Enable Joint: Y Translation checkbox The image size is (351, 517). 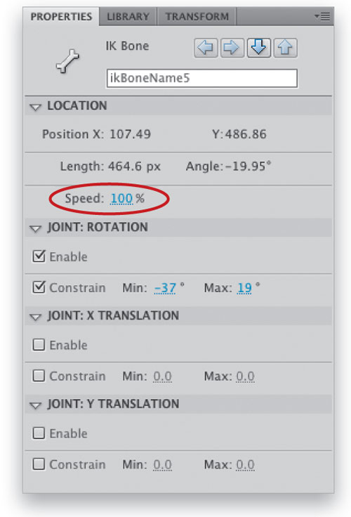click(39, 433)
